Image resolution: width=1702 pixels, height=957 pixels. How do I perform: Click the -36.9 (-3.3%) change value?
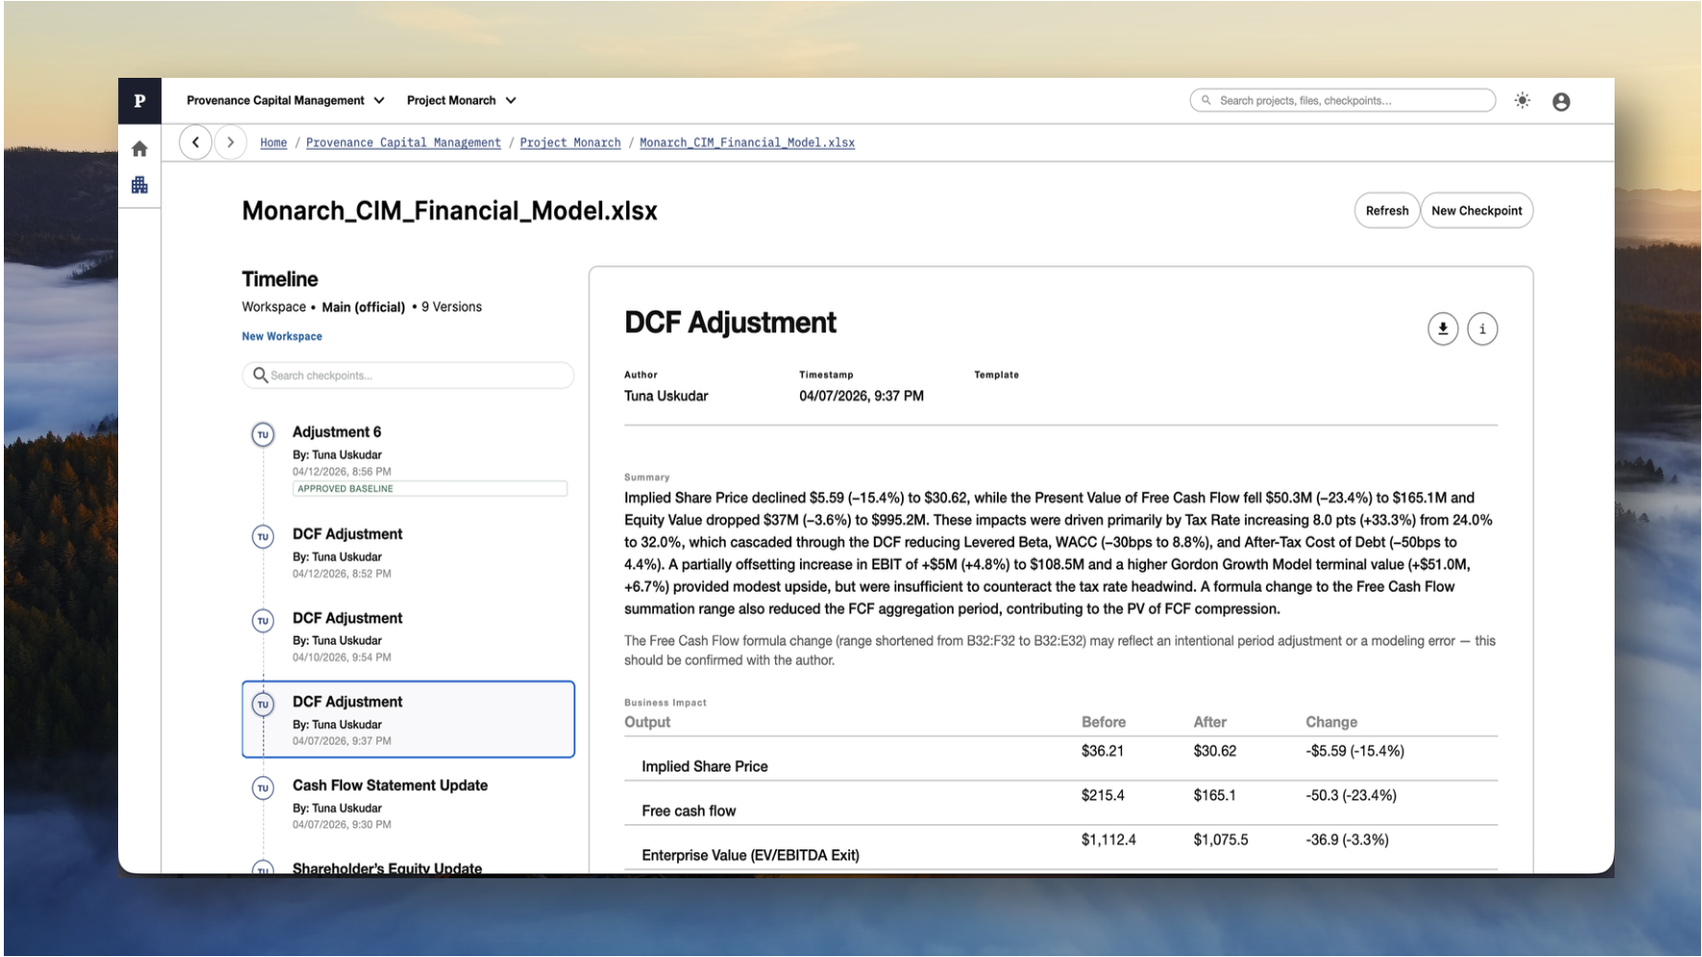pyautogui.click(x=1348, y=839)
